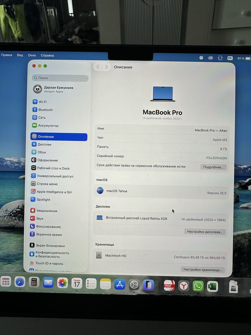The height and width of the screenshot is (335, 251).
Task: Open Photos app in the Dock
Action: point(63,283)
